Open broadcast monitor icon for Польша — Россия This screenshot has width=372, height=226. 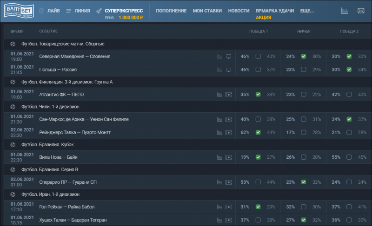228,70
